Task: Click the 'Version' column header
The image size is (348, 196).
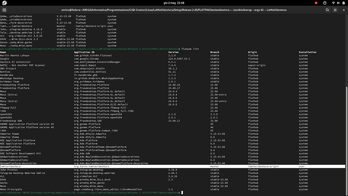Action: coord(173,52)
